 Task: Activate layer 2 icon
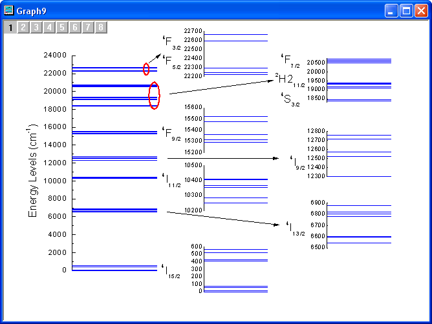(x=23, y=27)
